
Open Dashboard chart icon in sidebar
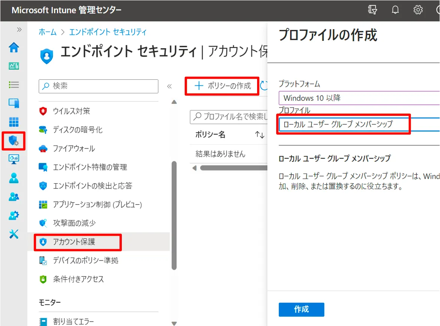pos(14,66)
